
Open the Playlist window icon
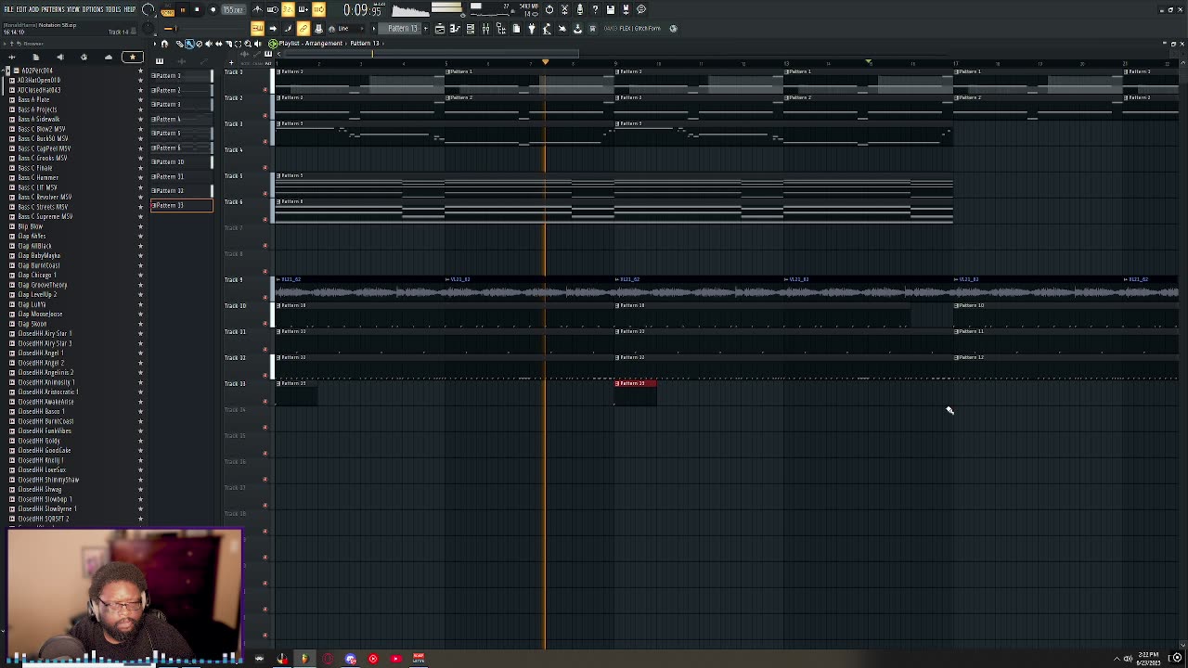click(439, 28)
